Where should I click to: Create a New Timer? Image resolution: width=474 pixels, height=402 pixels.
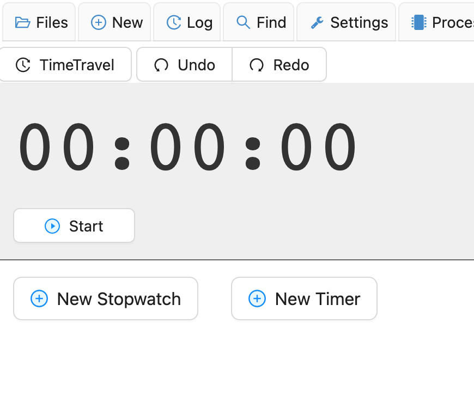(304, 299)
